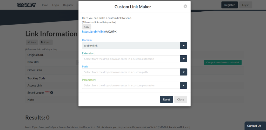Expand the Path dropdown arrow
266x130 pixels.
184,72
